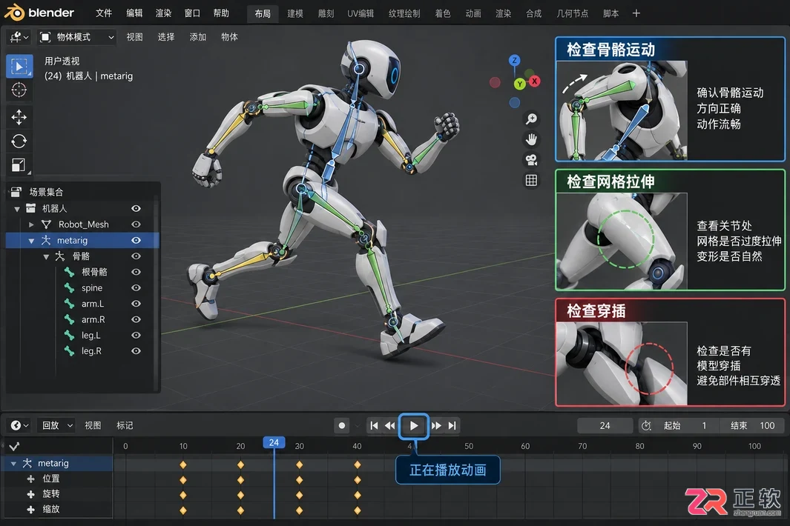Screen dimensions: 790x526
Task: Click the frame 24 playhead marker
Action: pyautogui.click(x=274, y=442)
